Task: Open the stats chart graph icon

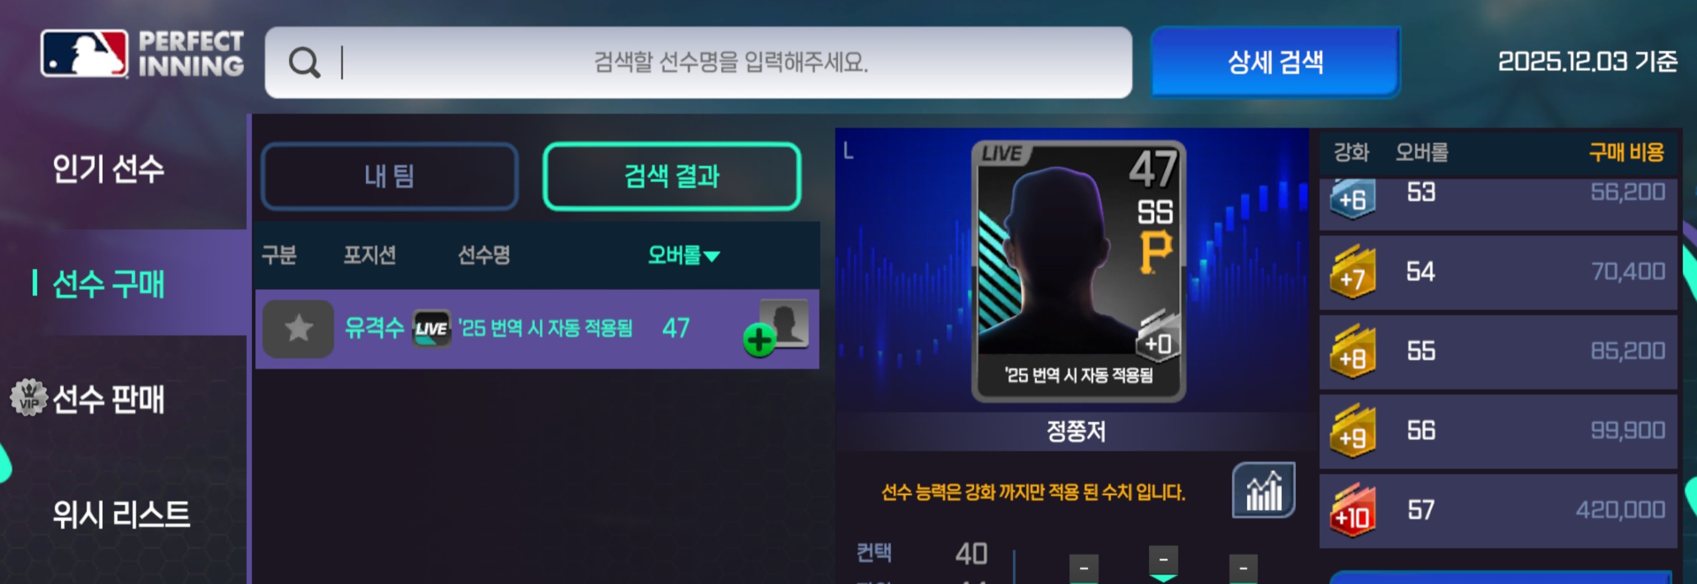Action: click(1263, 490)
